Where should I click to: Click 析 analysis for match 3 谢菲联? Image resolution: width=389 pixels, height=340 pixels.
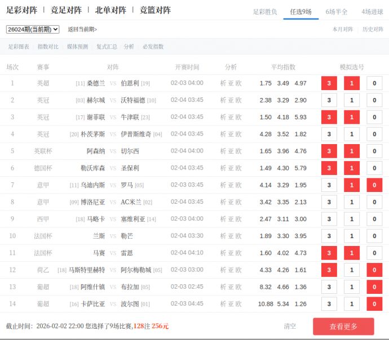coord(223,117)
